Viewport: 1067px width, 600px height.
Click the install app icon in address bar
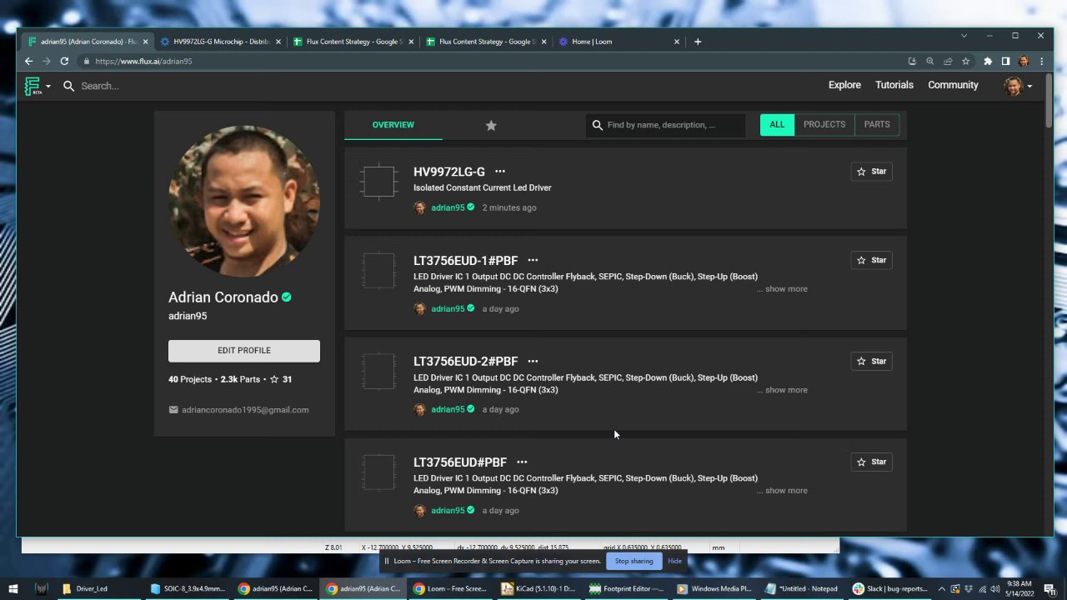coord(912,62)
